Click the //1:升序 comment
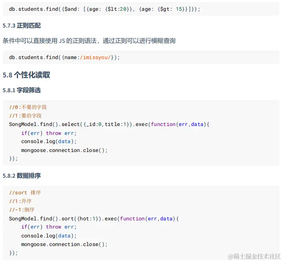Viewport: 283px width, 262px height. click(x=22, y=201)
